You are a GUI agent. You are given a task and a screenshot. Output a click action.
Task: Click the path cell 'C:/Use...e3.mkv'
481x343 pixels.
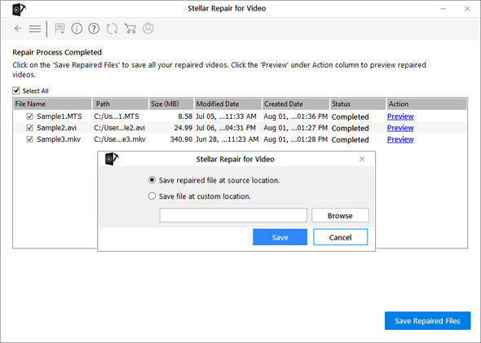tap(120, 139)
